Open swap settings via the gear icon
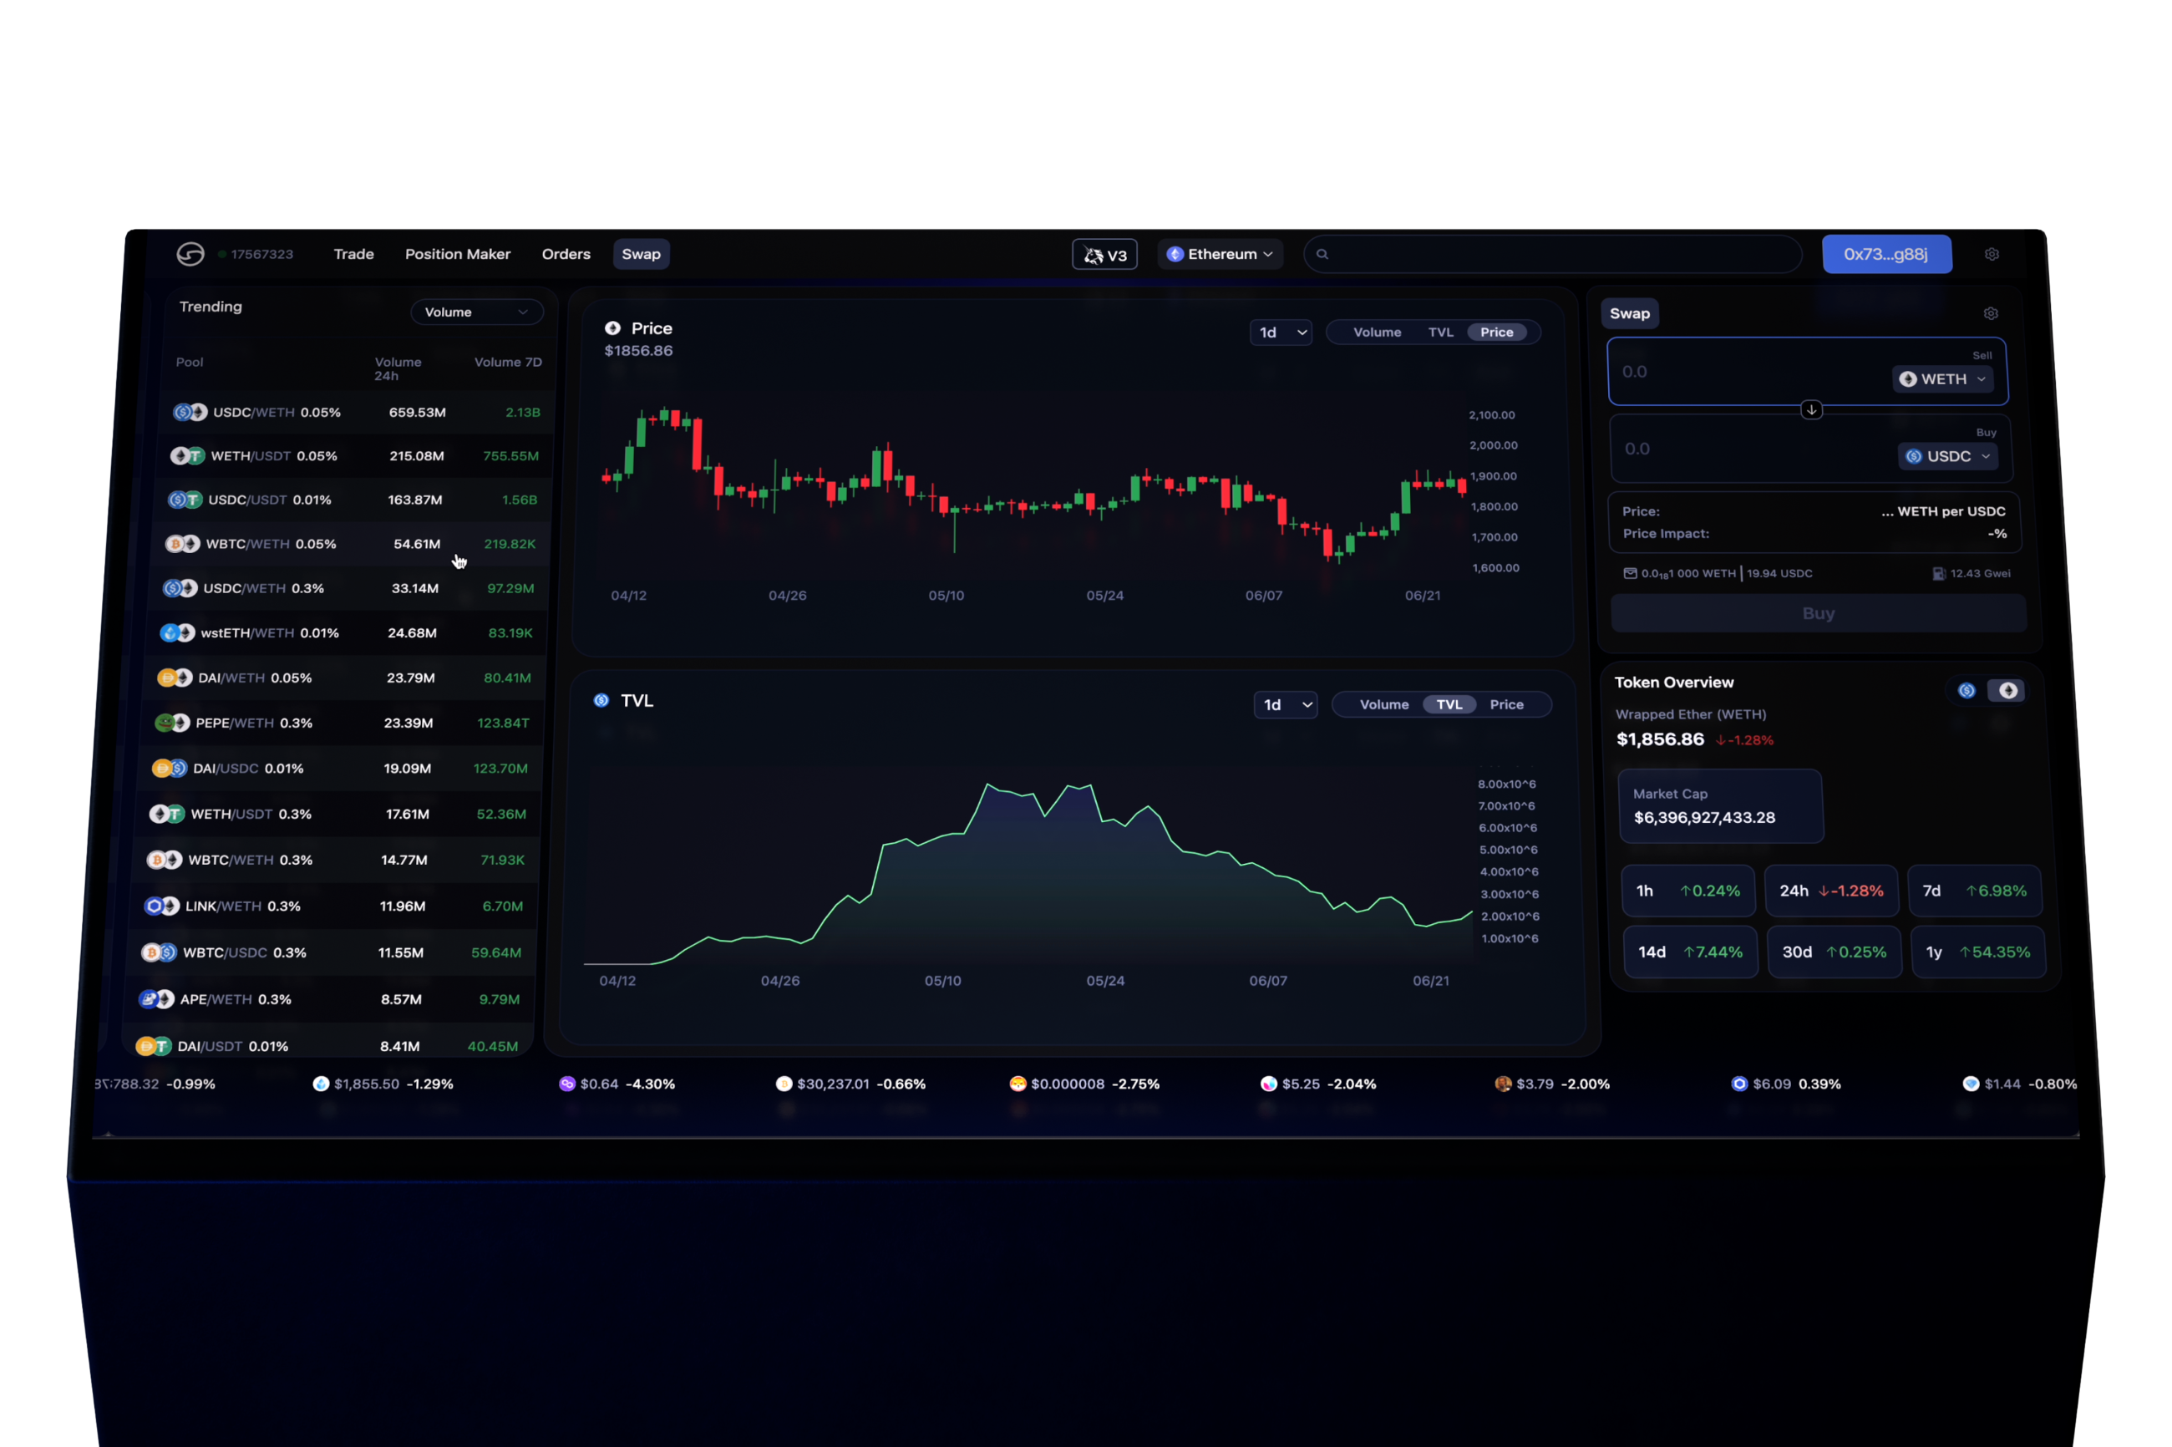The height and width of the screenshot is (1447, 2172). tap(1992, 312)
